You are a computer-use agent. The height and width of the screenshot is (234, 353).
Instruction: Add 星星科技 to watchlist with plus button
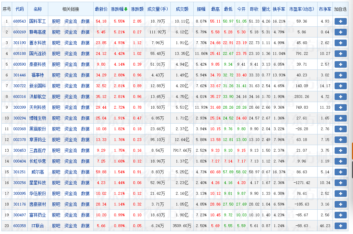(341, 183)
